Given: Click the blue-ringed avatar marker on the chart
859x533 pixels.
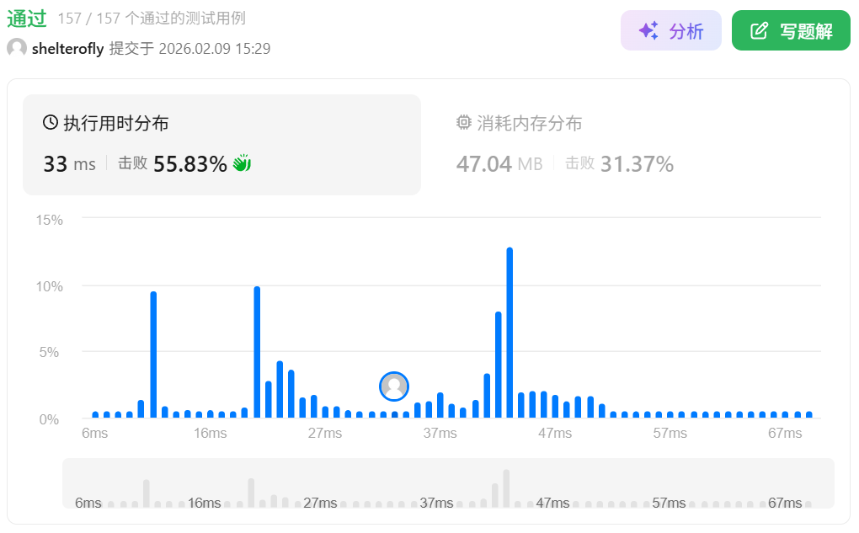Looking at the screenshot, I should click(394, 386).
